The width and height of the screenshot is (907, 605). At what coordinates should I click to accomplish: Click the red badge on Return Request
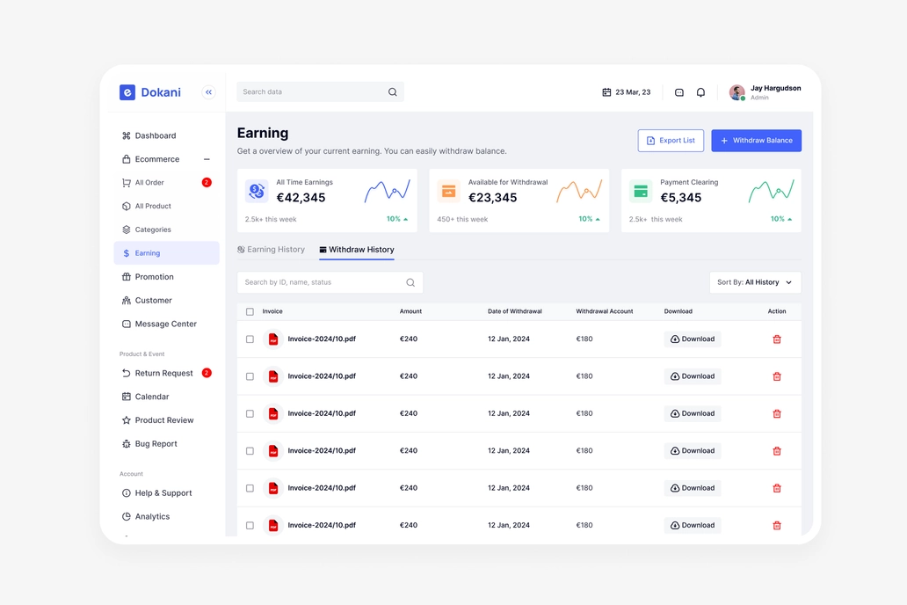pyautogui.click(x=207, y=373)
